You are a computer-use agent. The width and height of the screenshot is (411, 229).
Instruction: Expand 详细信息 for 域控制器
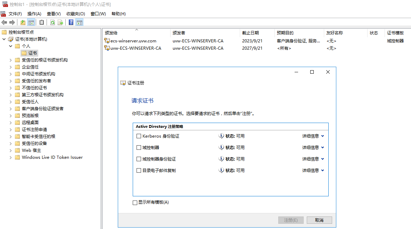coord(313,147)
